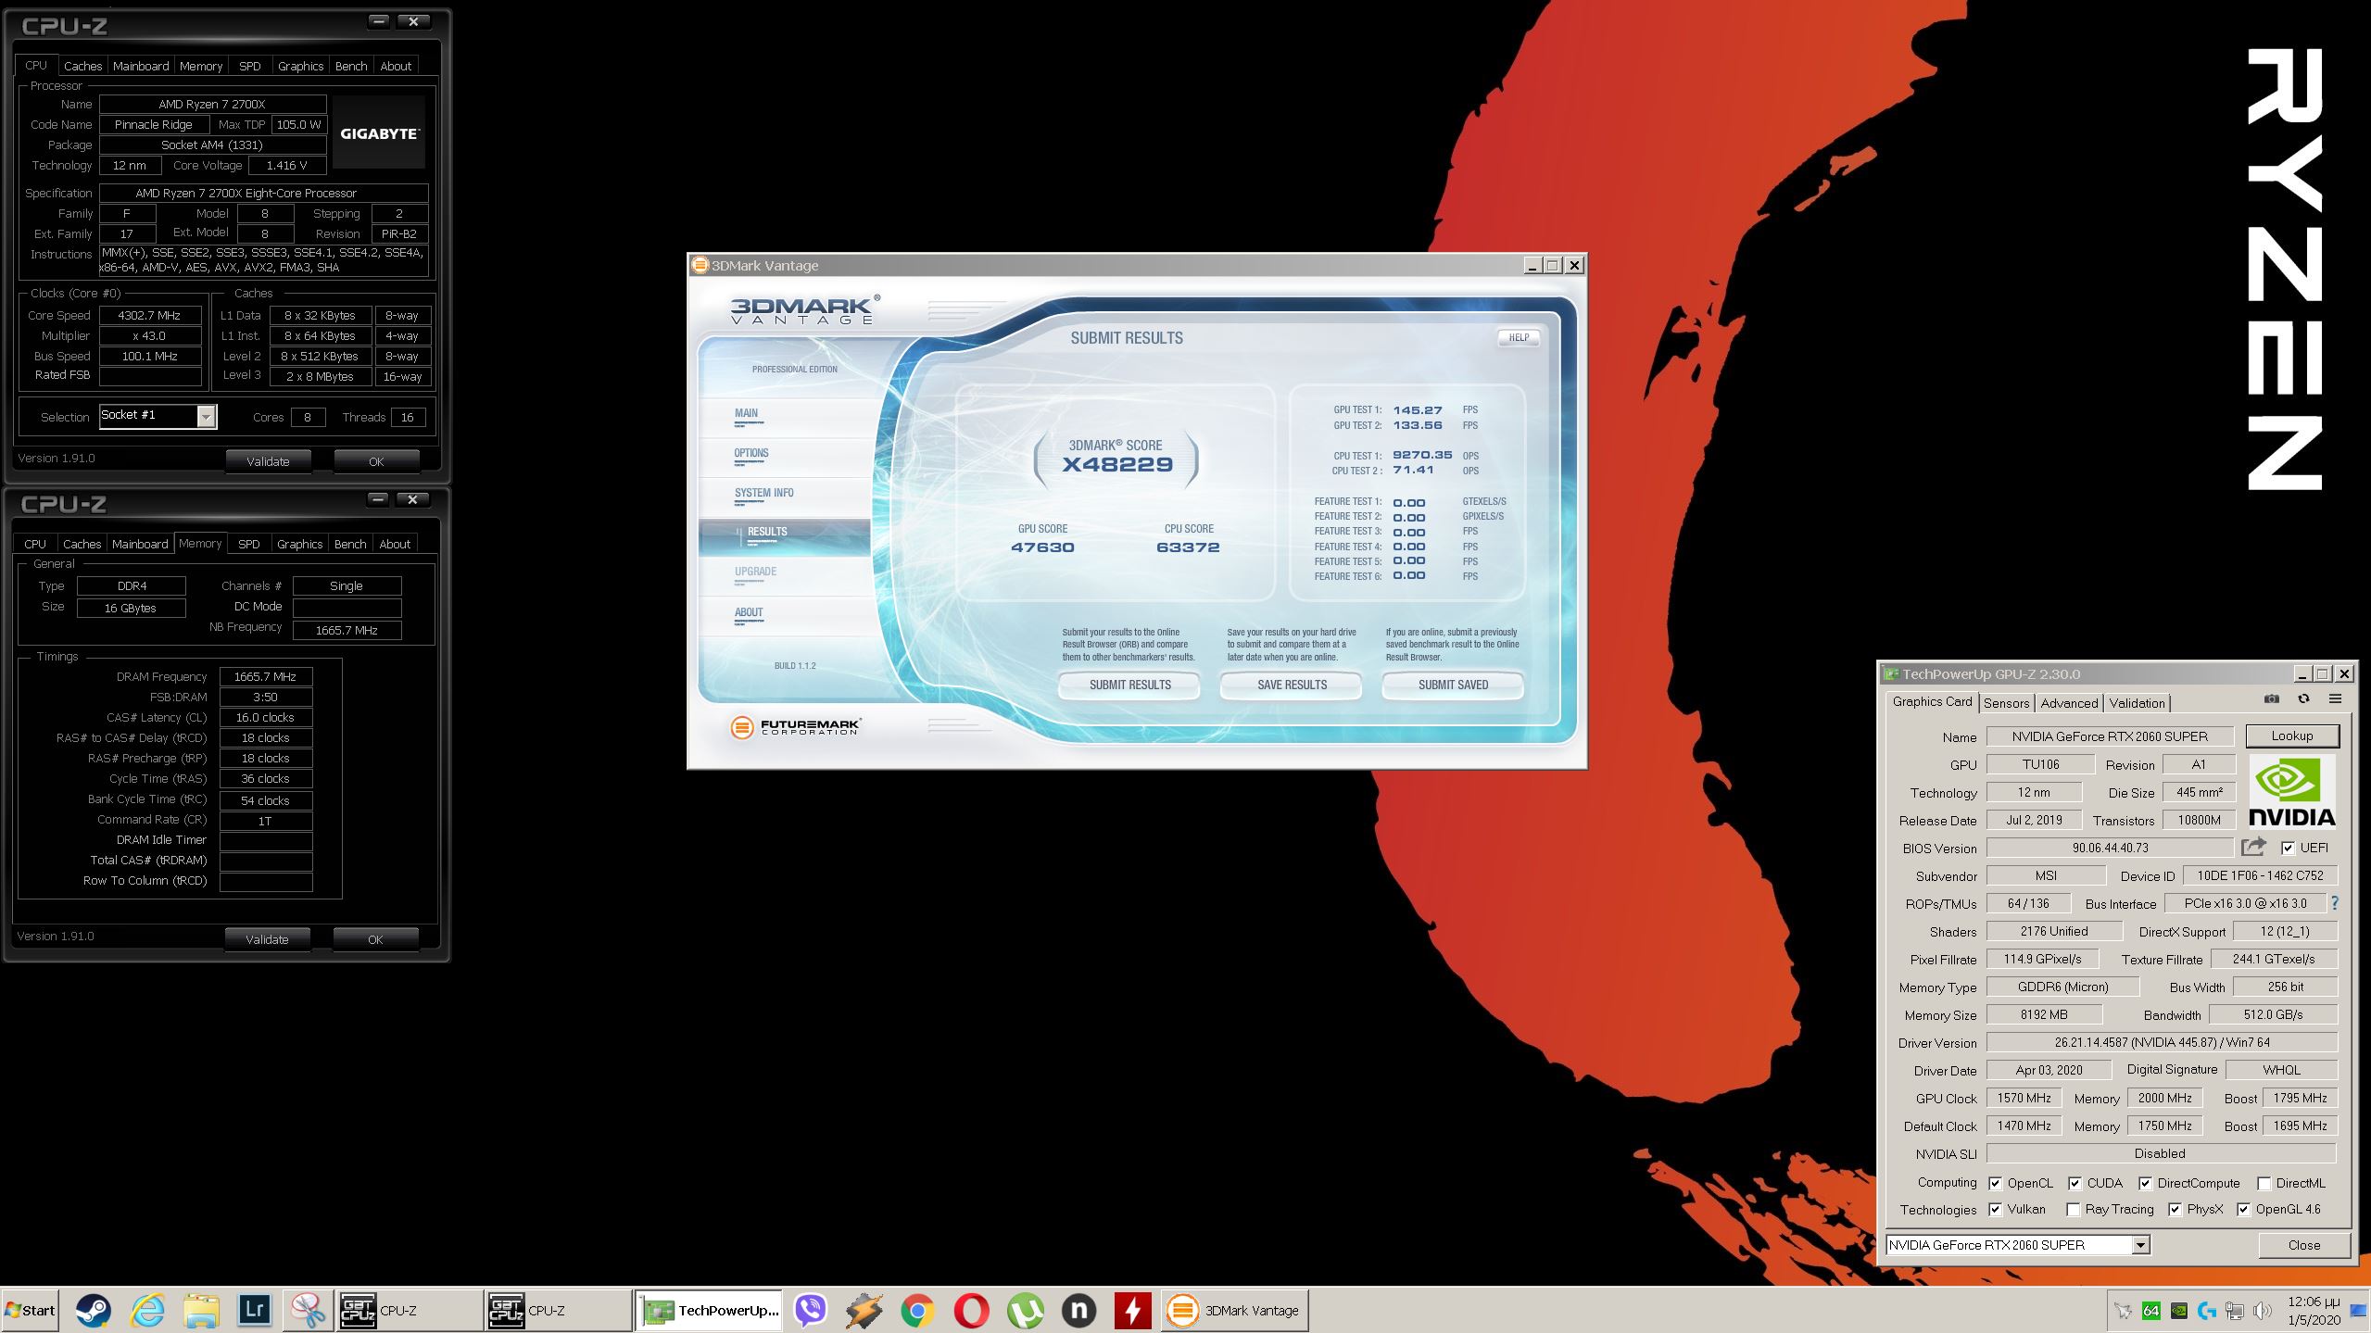Click SUBMIT RESULTS button in 3DMark
The height and width of the screenshot is (1333, 2371).
tap(1129, 685)
